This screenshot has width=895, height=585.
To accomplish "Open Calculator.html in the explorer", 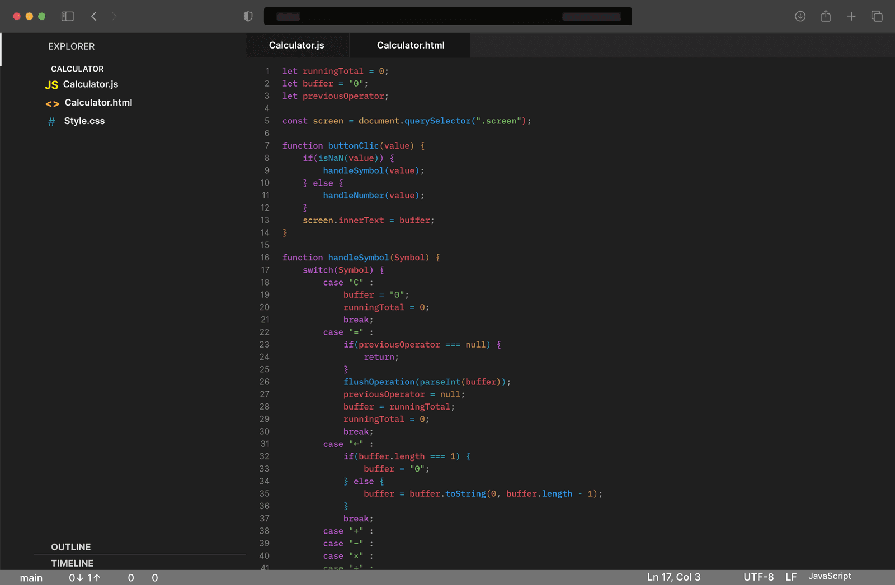I will coord(98,103).
